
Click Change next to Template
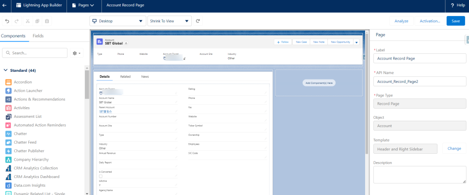click(454, 148)
